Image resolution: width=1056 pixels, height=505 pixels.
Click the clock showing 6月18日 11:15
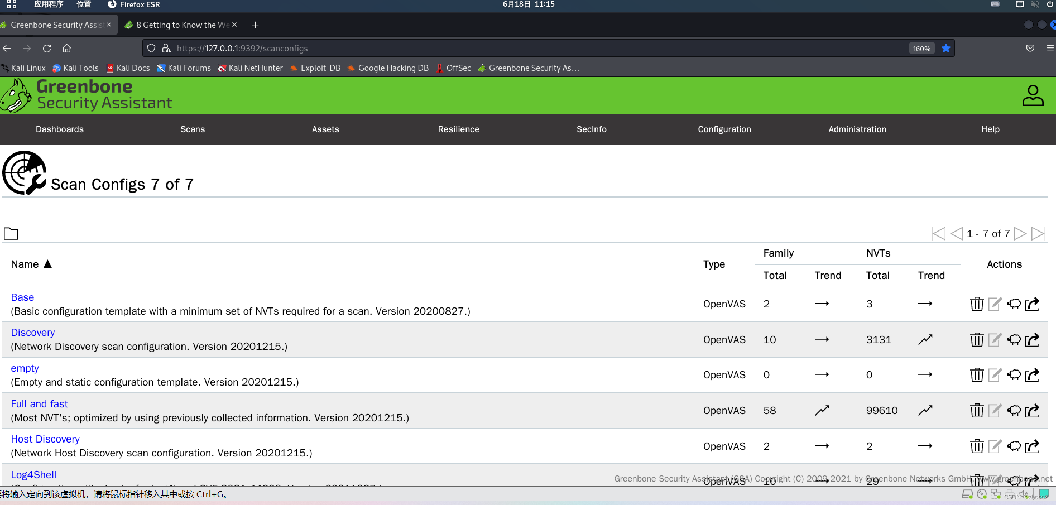(x=529, y=4)
